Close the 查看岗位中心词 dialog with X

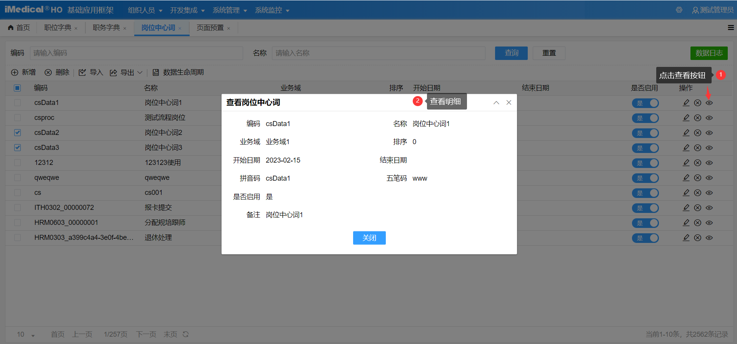tap(509, 102)
